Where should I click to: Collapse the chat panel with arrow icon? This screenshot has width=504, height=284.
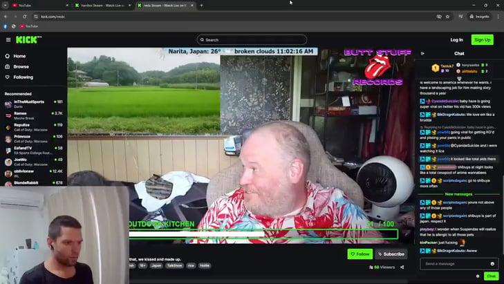click(x=422, y=53)
